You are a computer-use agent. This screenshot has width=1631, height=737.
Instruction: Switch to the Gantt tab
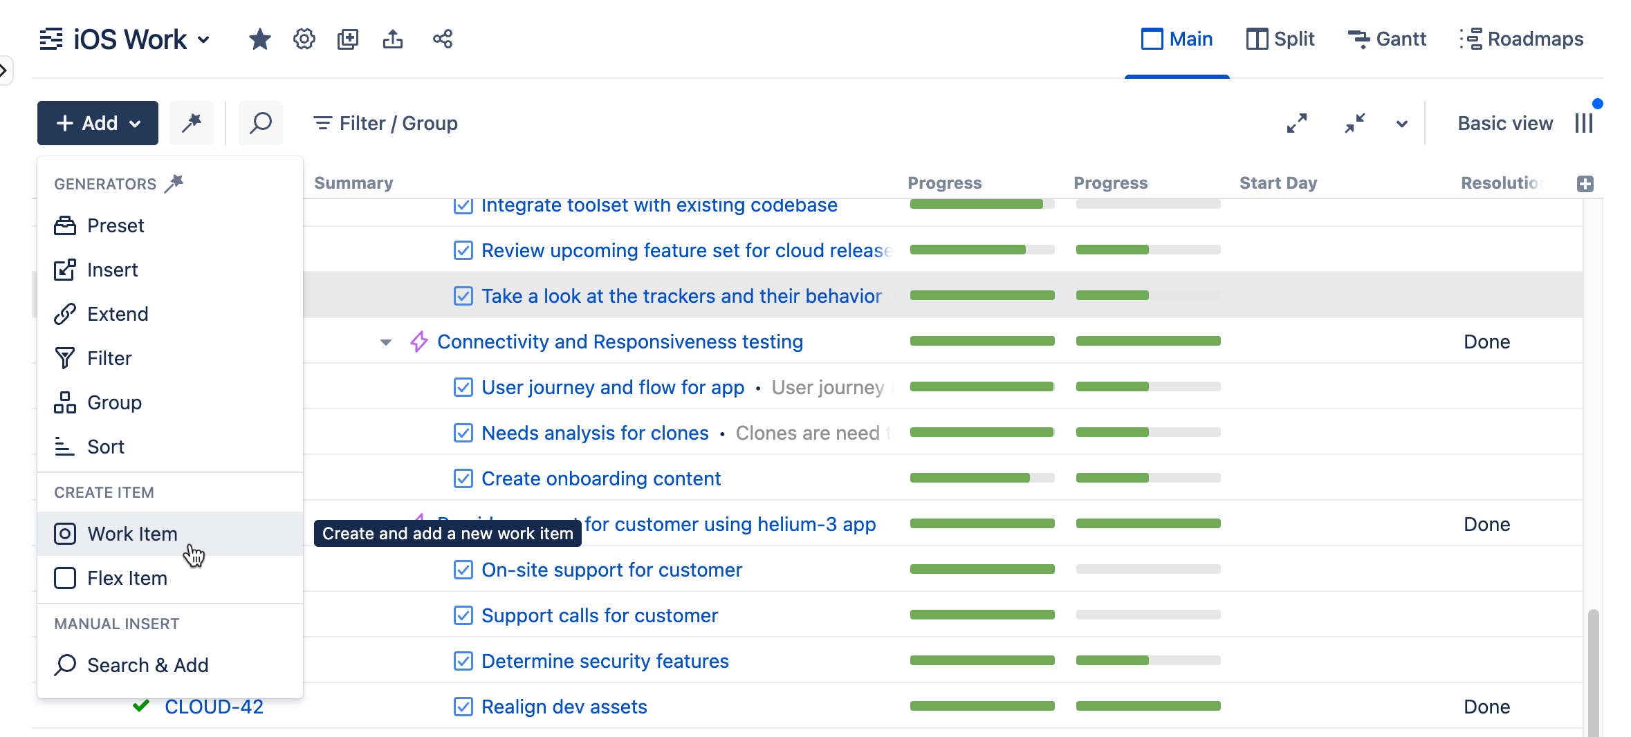[1387, 39]
